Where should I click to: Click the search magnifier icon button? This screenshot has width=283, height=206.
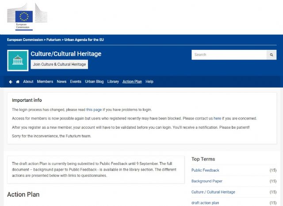coord(272,55)
